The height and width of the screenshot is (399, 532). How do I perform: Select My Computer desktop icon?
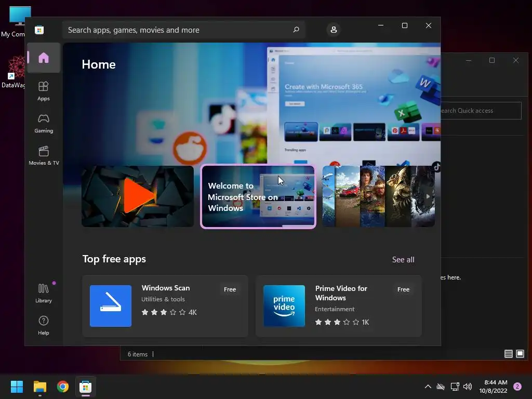pyautogui.click(x=13, y=22)
